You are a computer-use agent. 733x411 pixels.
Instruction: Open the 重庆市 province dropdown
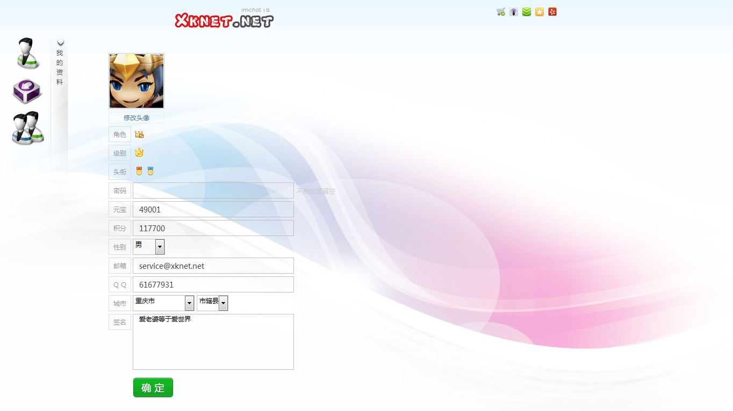tap(189, 303)
